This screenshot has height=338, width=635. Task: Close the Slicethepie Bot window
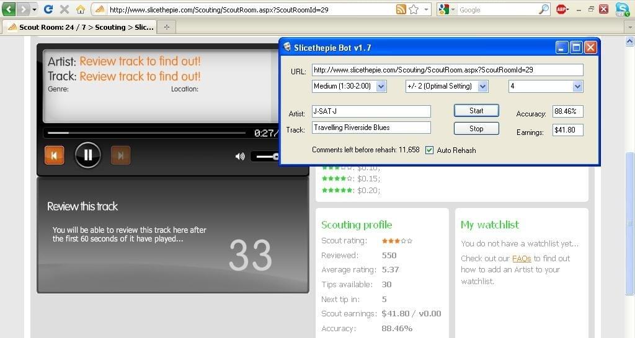(x=590, y=48)
